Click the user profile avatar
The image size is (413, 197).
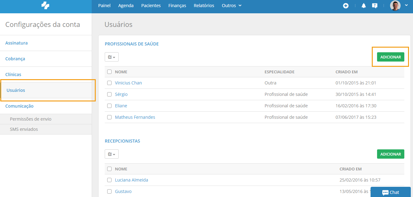click(395, 6)
